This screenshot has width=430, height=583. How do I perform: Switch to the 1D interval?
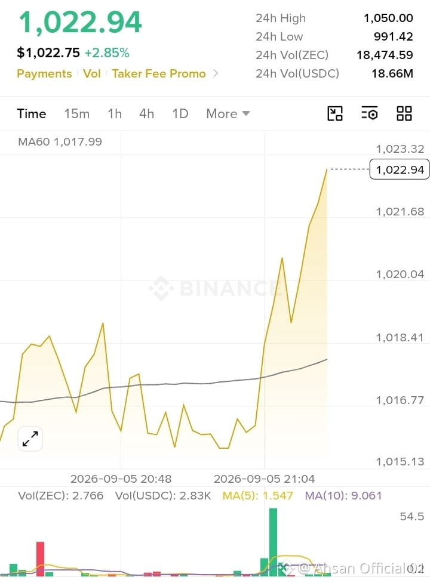click(x=180, y=113)
